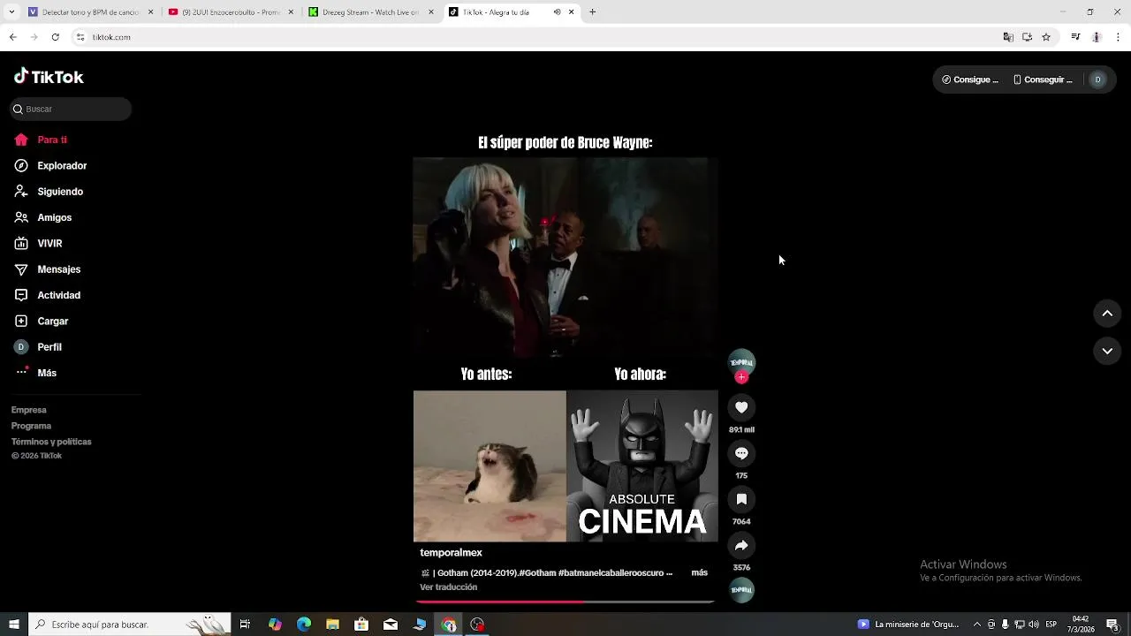Share video with arrow icon

tap(741, 545)
